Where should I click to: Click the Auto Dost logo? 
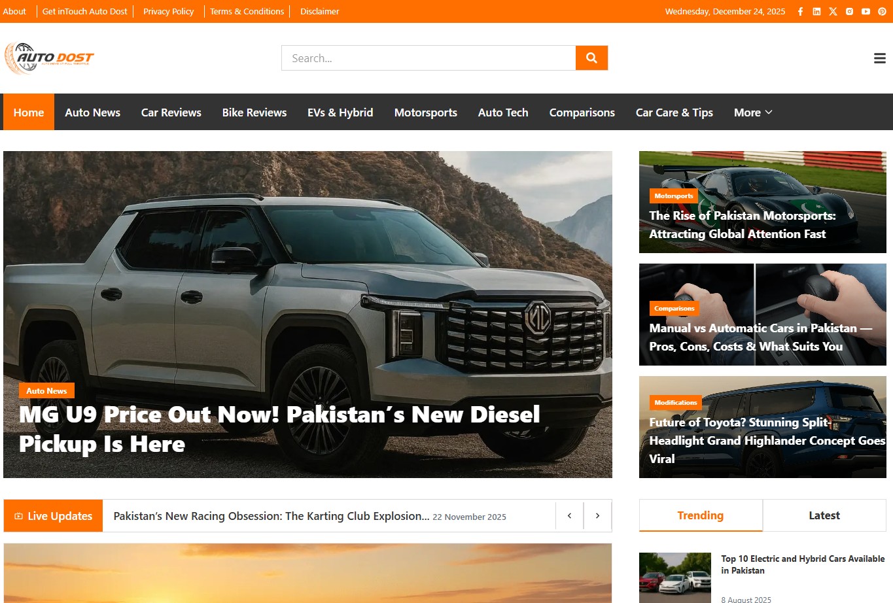click(49, 58)
